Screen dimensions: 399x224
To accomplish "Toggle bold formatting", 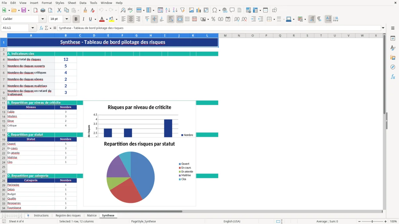I will click(76, 19).
